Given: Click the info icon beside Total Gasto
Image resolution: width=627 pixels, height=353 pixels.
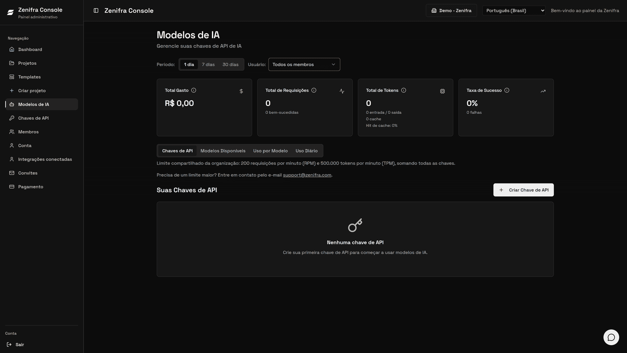Looking at the screenshot, I should 194,90.
